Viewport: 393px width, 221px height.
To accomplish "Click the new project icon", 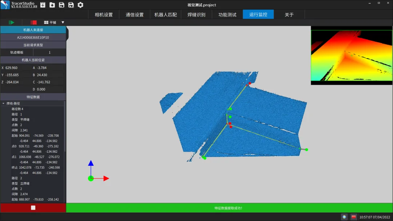I will 43,5.
